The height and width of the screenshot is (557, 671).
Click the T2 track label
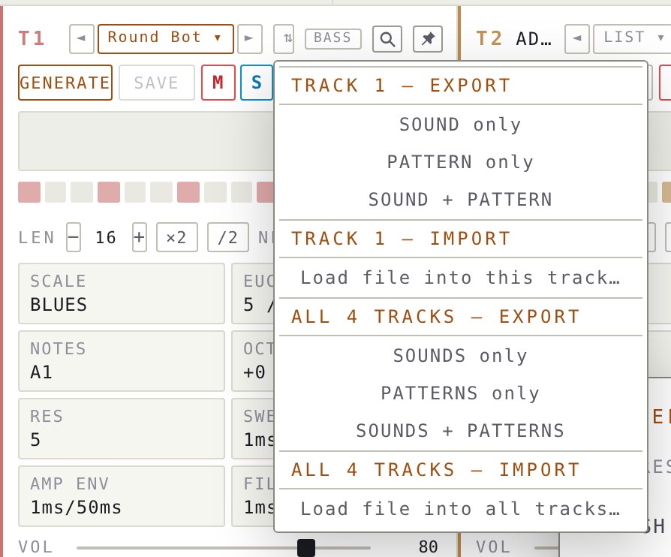(x=489, y=38)
